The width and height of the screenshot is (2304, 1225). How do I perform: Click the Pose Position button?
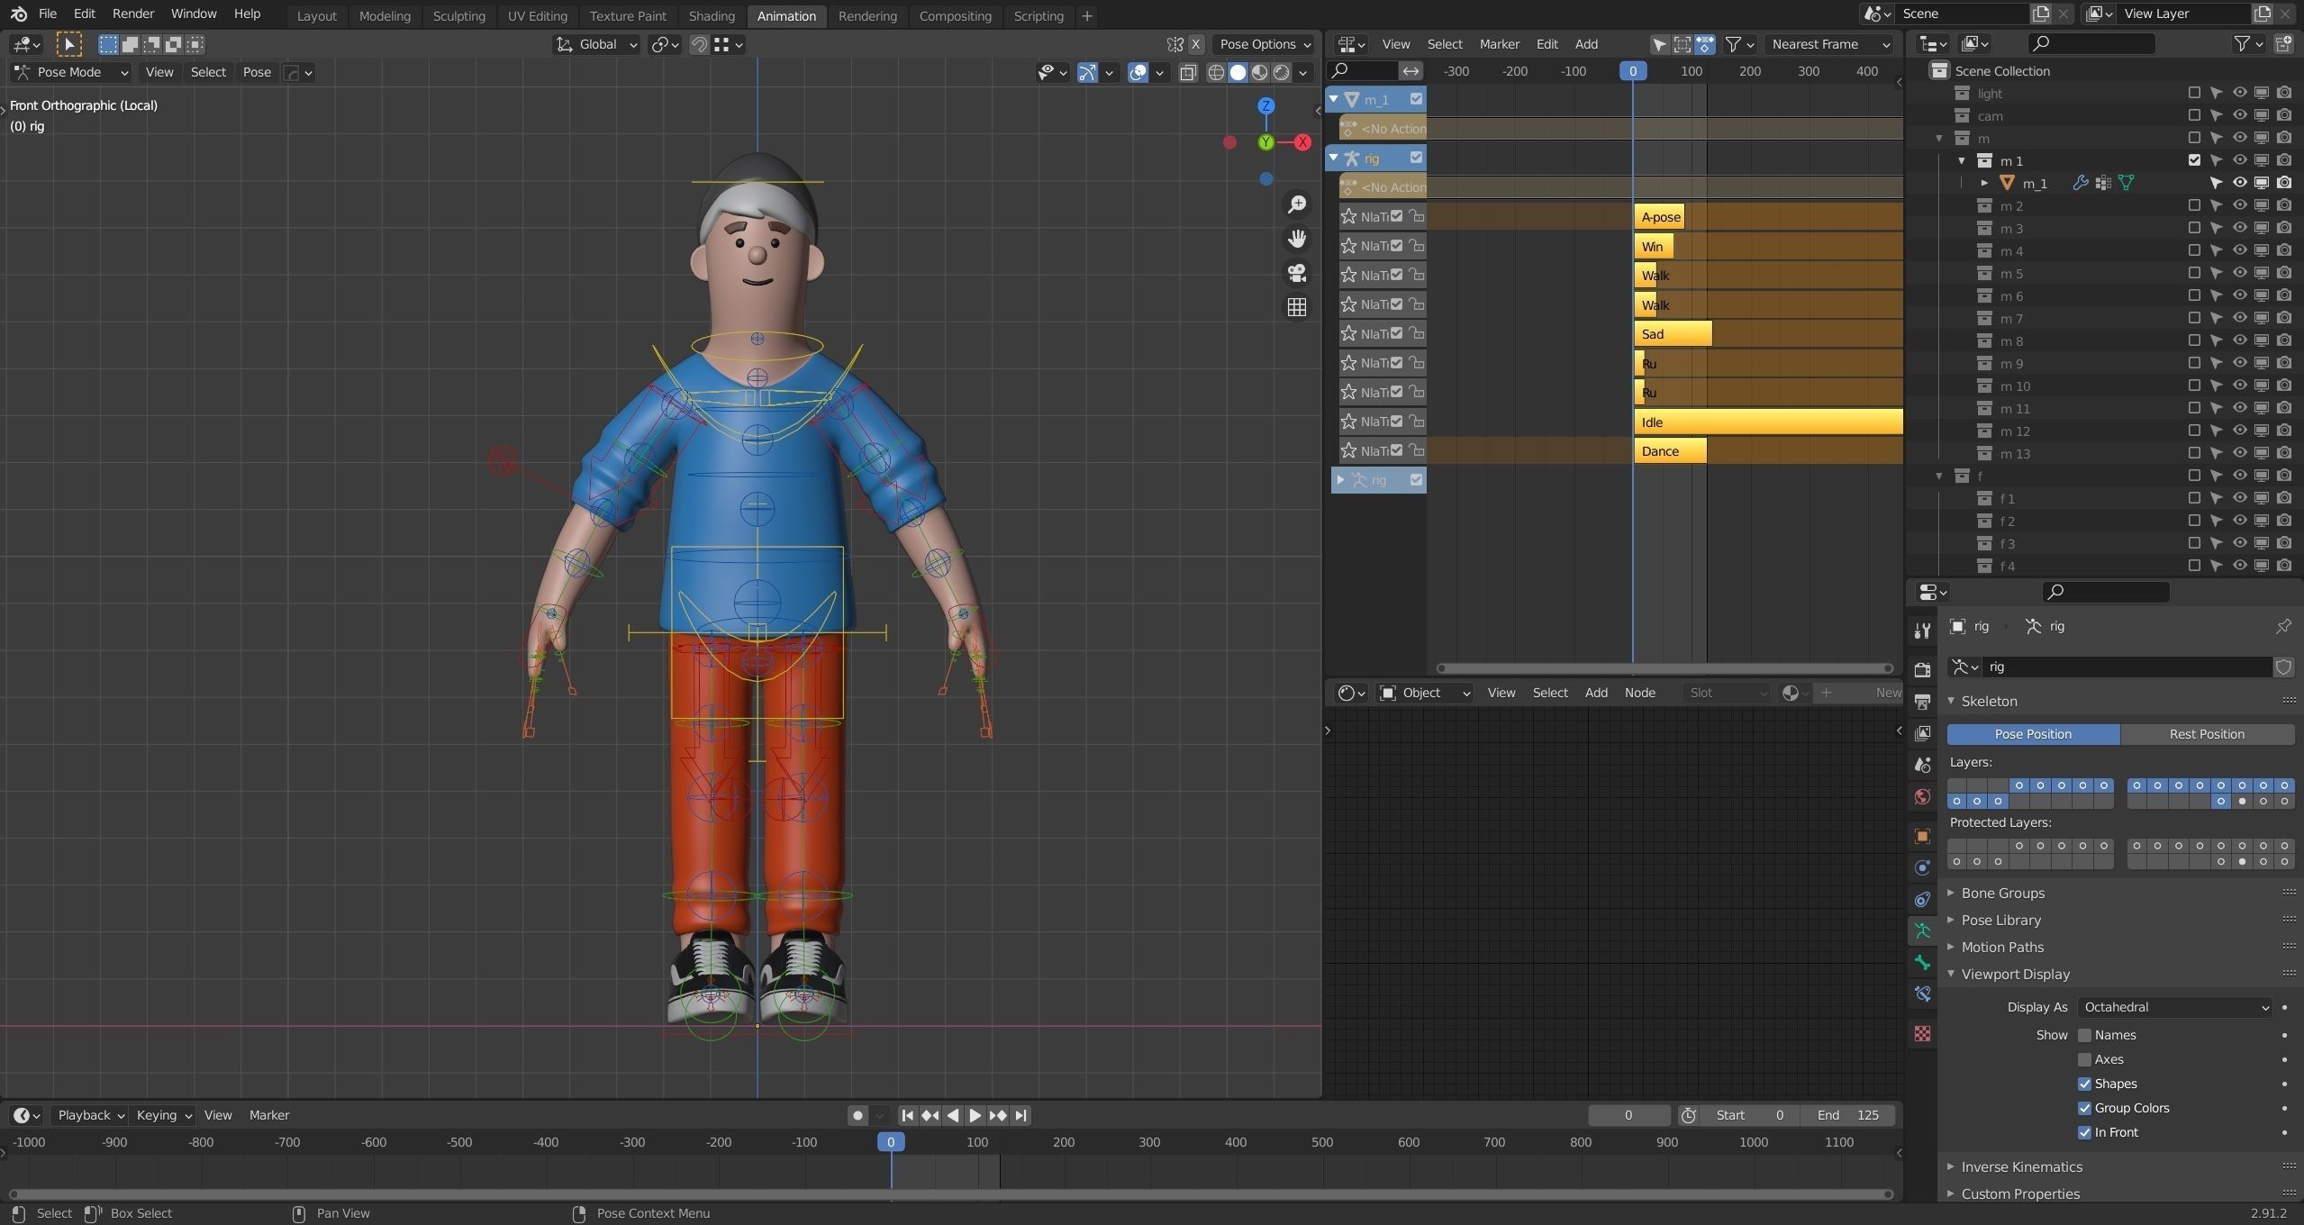[x=2033, y=734]
